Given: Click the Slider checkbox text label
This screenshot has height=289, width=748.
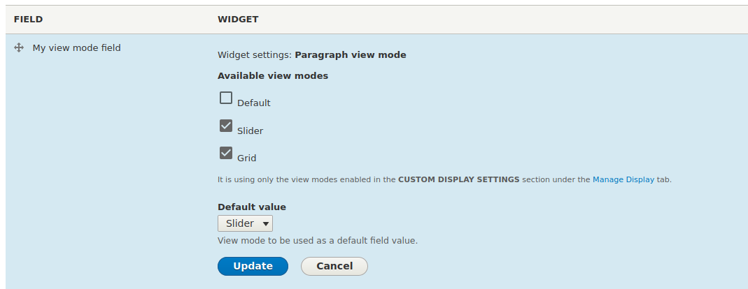Looking at the screenshot, I should tap(250, 131).
